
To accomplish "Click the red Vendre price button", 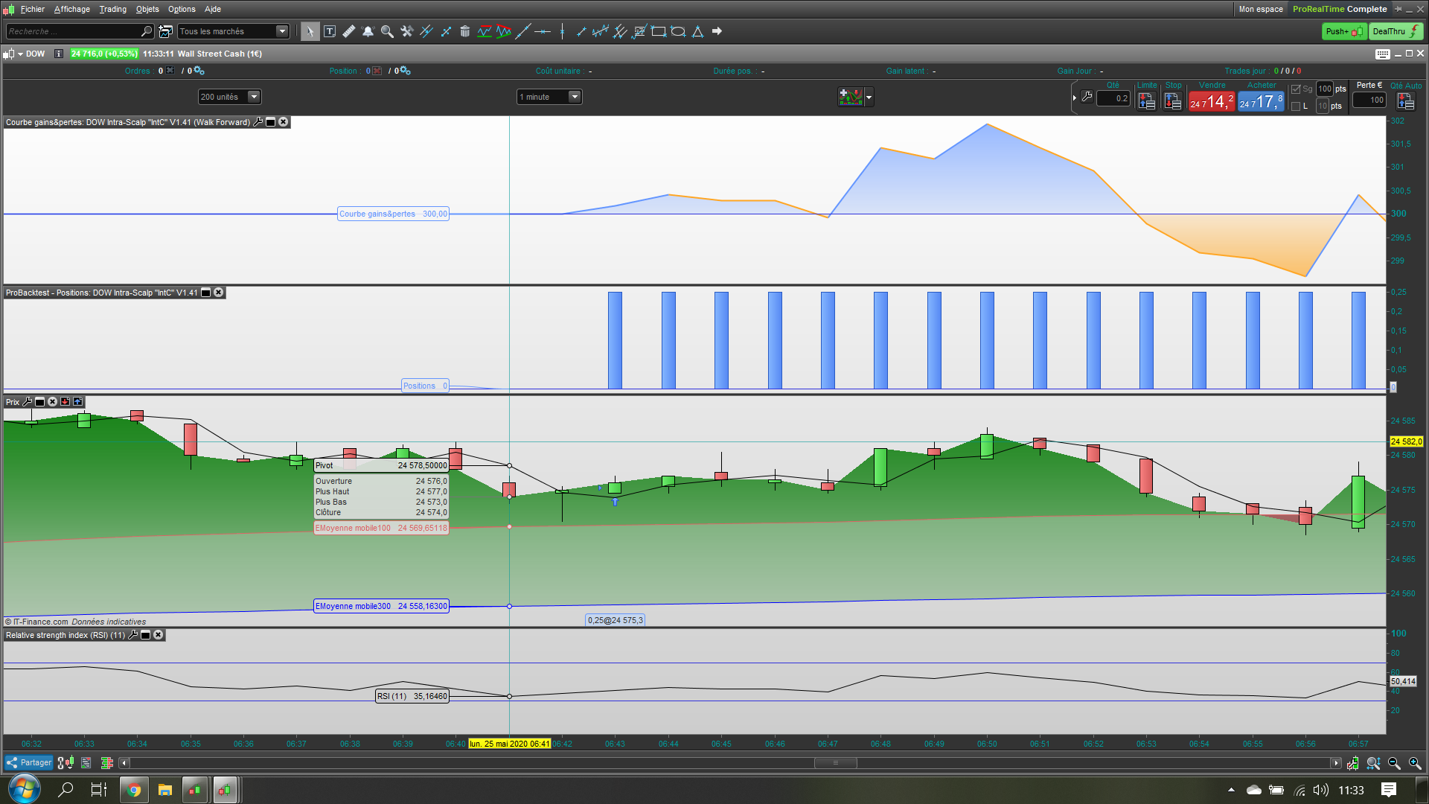I will pyautogui.click(x=1212, y=101).
